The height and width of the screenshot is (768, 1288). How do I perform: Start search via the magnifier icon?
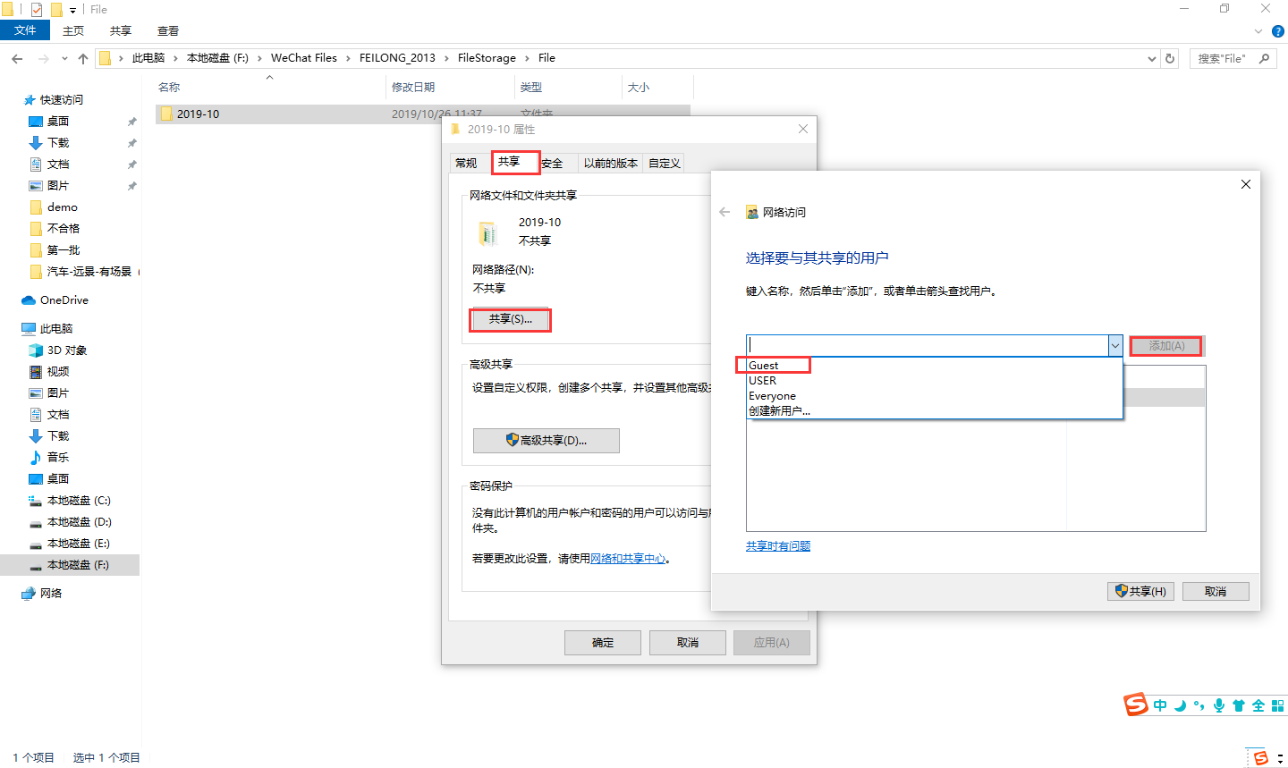coord(1264,57)
